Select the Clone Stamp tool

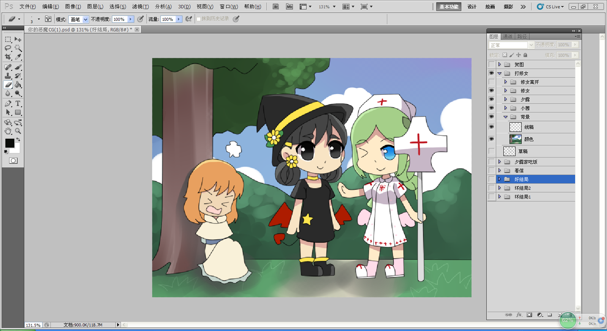pos(8,76)
